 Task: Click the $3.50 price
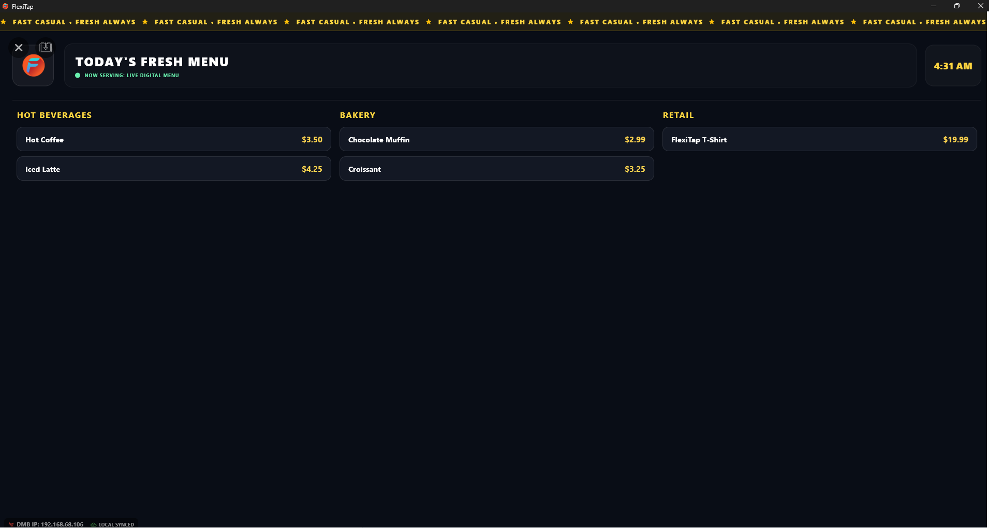click(x=312, y=140)
